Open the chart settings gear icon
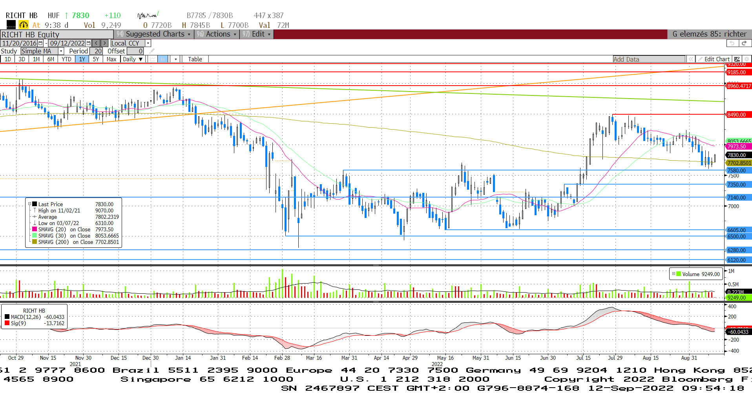 coord(747,59)
